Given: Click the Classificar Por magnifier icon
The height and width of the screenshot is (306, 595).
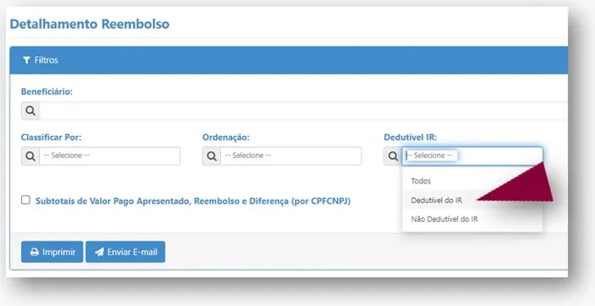Looking at the screenshot, I should click(31, 156).
